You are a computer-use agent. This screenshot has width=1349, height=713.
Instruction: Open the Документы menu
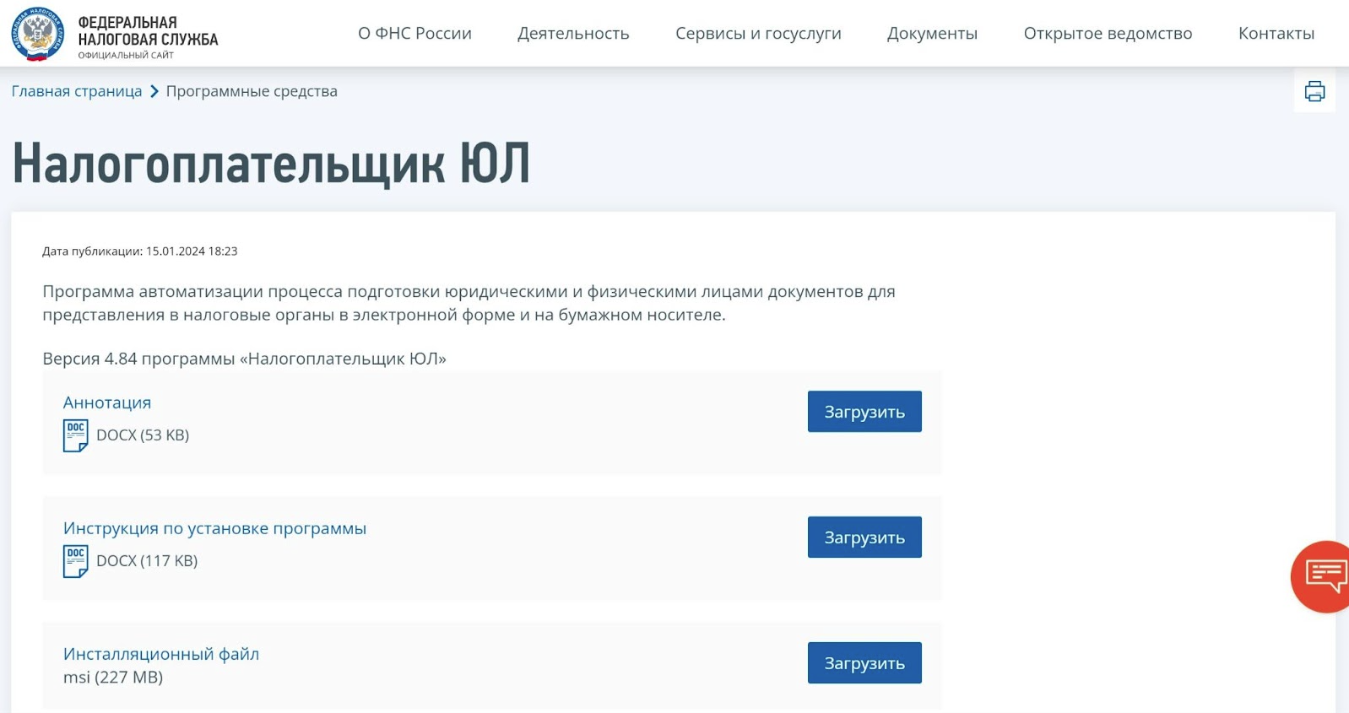click(932, 33)
